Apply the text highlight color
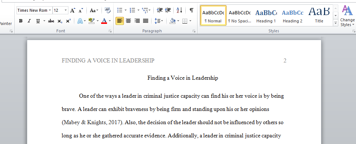Viewport: 356px width, 144px height. [92, 21]
